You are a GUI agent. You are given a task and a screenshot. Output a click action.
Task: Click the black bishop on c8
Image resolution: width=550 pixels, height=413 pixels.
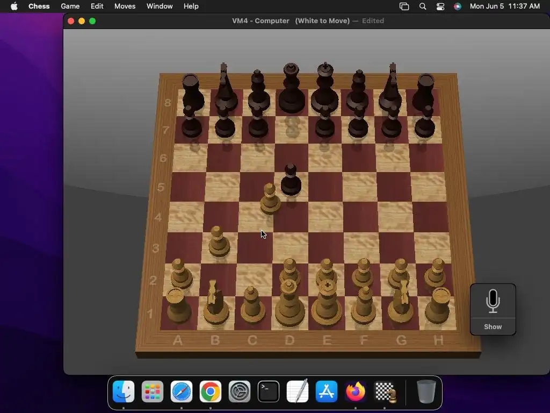coord(258,90)
